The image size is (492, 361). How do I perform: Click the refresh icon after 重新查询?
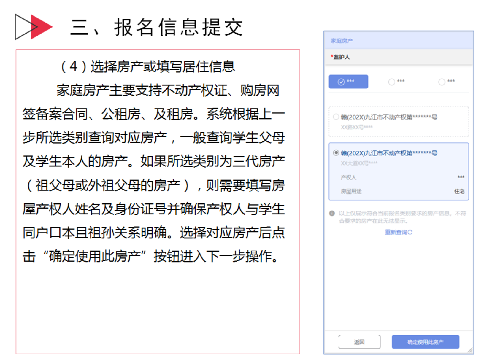pos(410,232)
